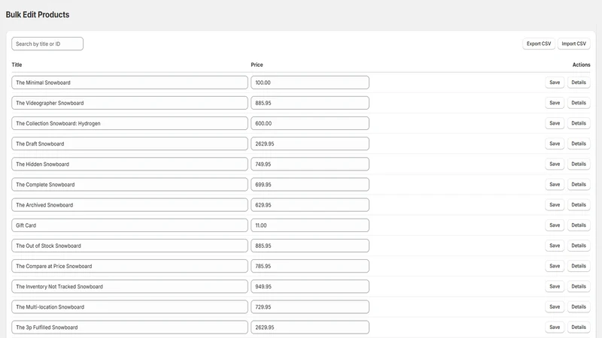Edit the price 949.95 field
This screenshot has height=338, width=602.
[x=310, y=287]
